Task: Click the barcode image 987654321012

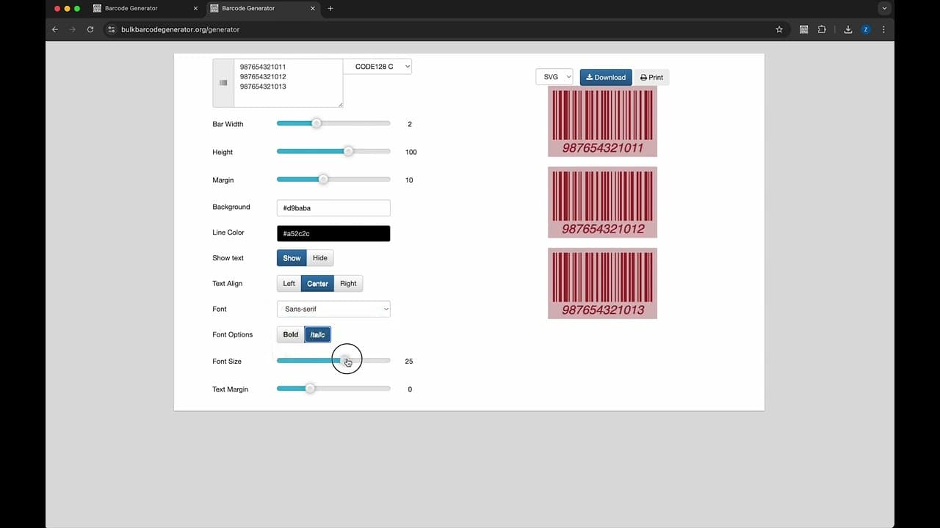Action: click(602, 202)
